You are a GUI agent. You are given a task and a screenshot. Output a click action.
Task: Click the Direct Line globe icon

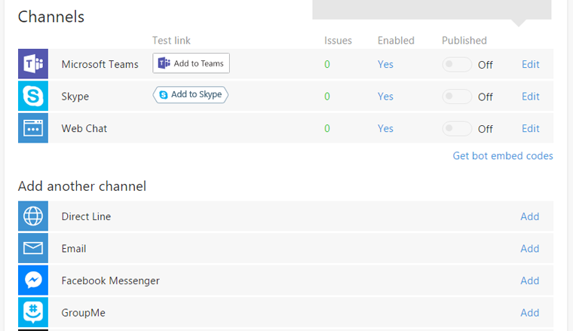tap(33, 216)
